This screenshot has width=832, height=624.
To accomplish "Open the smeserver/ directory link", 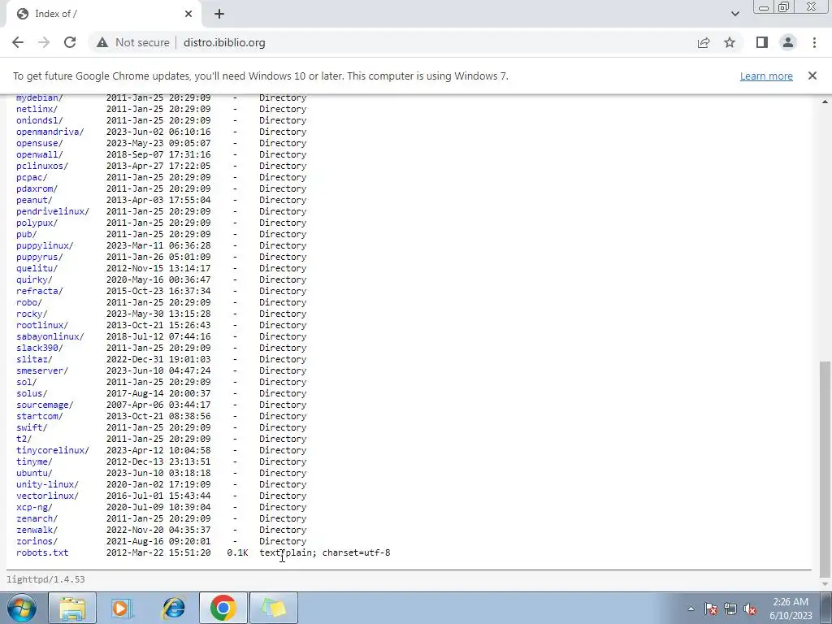I will tap(42, 370).
